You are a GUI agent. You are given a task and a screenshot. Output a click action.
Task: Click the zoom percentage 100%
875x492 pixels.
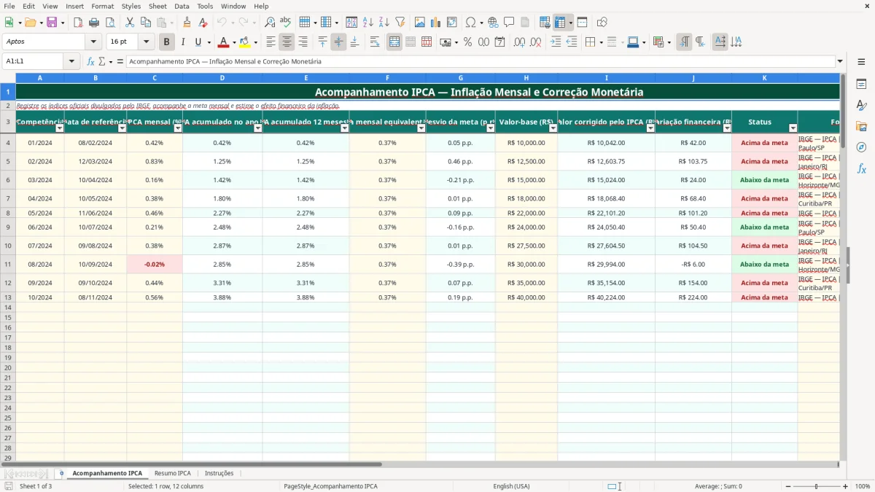(x=863, y=486)
